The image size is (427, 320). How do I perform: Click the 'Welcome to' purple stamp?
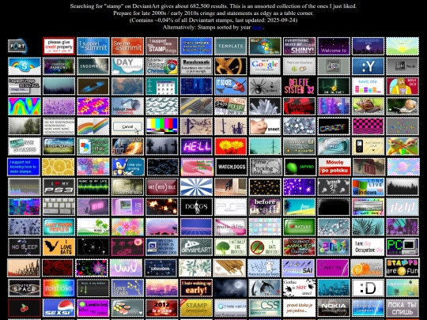click(x=334, y=47)
